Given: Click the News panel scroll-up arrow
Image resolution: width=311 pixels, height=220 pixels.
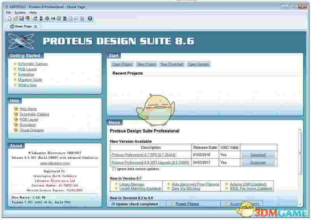Looking at the screenshot, I should click(x=300, y=129).
